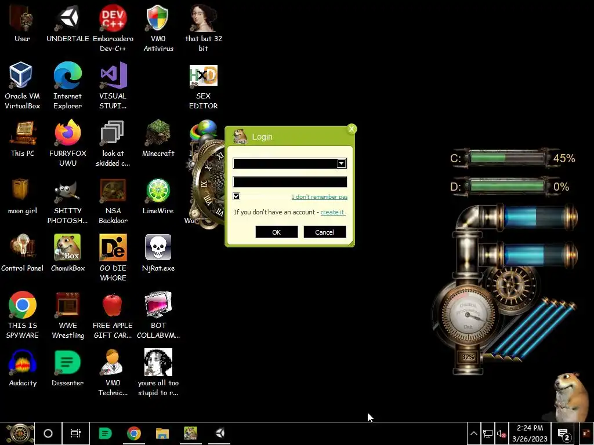The image size is (594, 445).
Task: Open the notification center with 2 alerts
Action: pyautogui.click(x=564, y=434)
